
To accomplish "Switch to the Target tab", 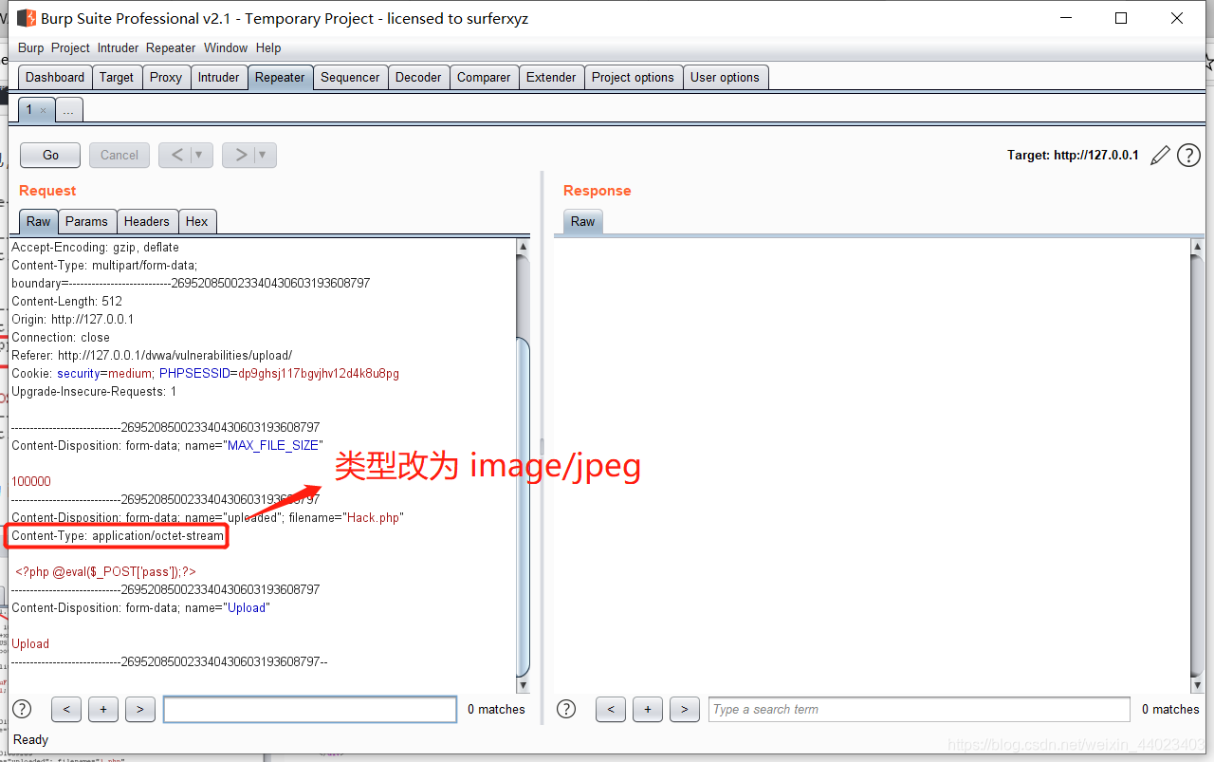I will point(117,78).
